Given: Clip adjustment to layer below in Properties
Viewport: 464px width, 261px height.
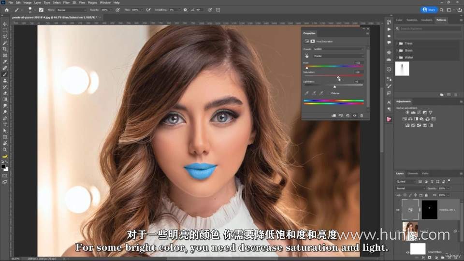Looking at the screenshot, I should [333, 116].
